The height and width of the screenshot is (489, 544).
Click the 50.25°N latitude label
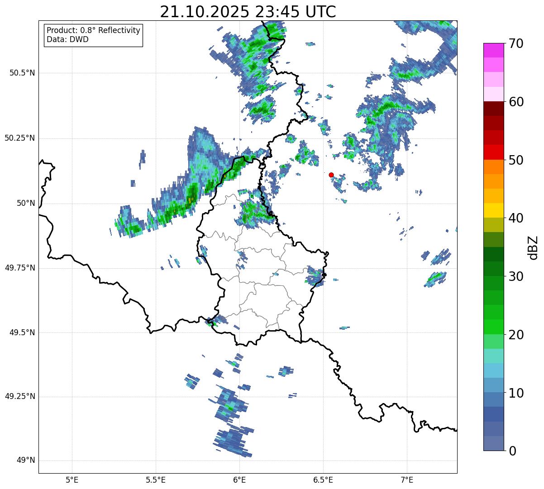click(x=20, y=138)
